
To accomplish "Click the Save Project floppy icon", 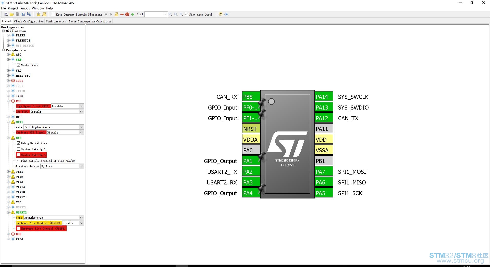I will (23, 15).
